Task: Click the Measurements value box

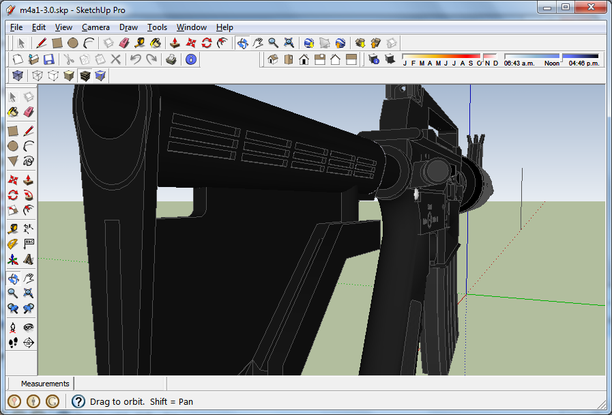Action: click(120, 384)
